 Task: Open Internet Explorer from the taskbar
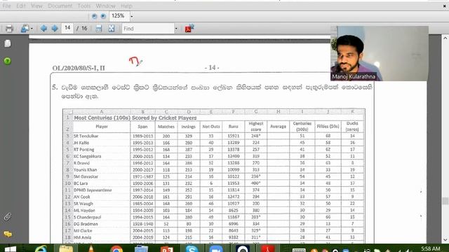[41, 249]
